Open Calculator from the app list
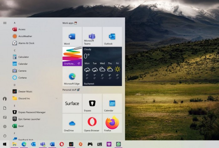Viewport: 219px width, 148px height. (35, 57)
